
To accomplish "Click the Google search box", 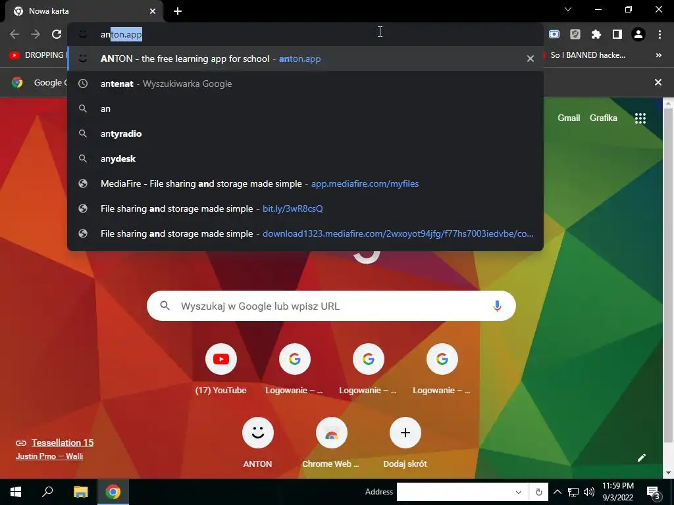I will pyautogui.click(x=331, y=306).
